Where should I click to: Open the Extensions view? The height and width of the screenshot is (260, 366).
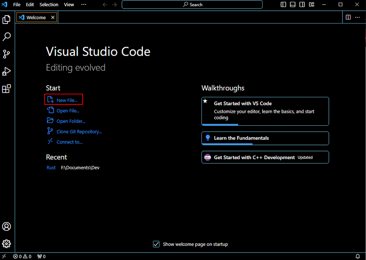pyautogui.click(x=7, y=88)
